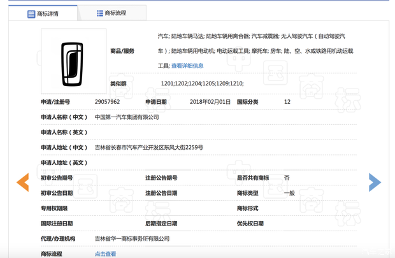Click the orange previous arrow
This screenshot has width=395, height=258.
tap(23, 182)
